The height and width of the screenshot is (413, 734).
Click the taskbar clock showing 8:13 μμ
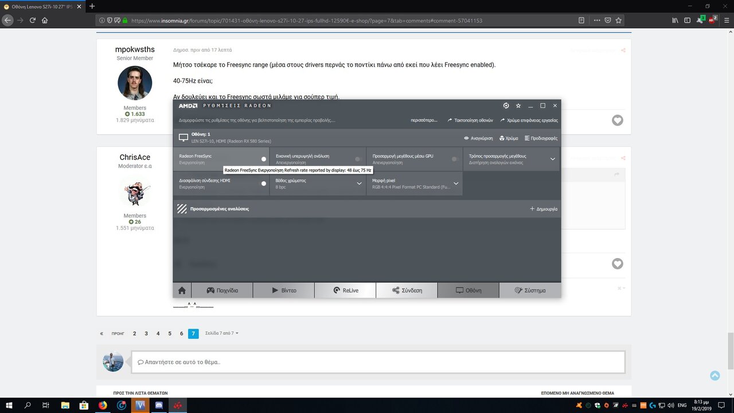701,405
